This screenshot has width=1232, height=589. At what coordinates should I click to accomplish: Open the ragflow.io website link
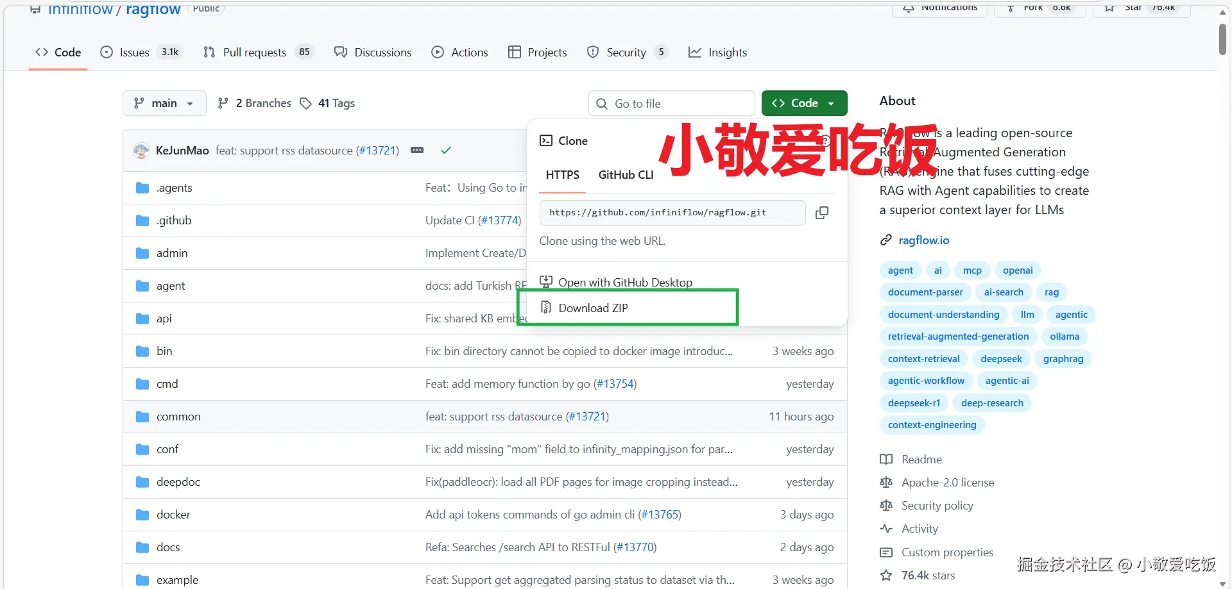pos(924,240)
